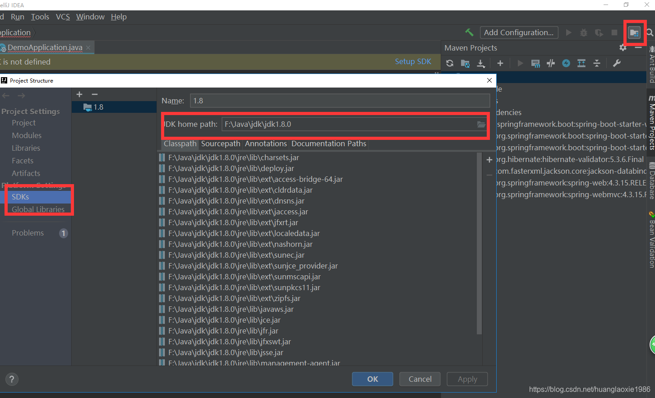Click the Stop square icon
This screenshot has width=655, height=398.
click(x=614, y=32)
